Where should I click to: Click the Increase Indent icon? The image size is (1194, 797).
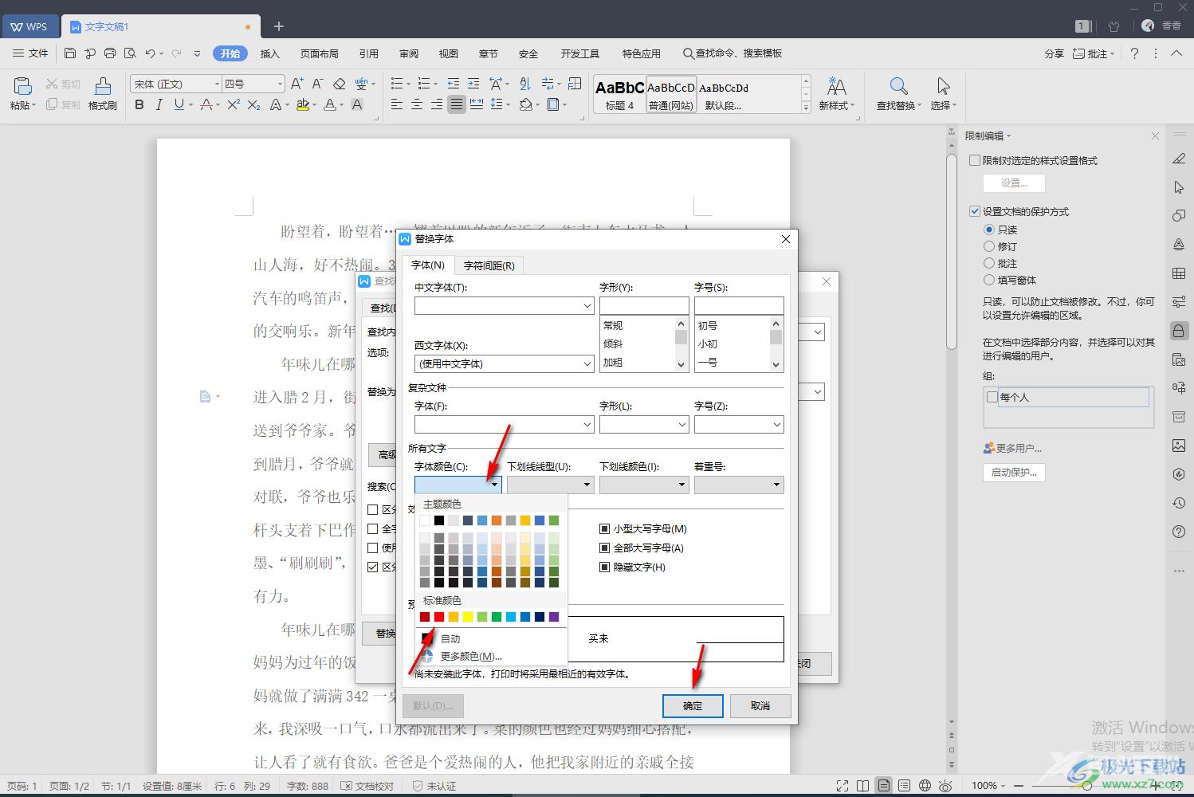[x=473, y=84]
